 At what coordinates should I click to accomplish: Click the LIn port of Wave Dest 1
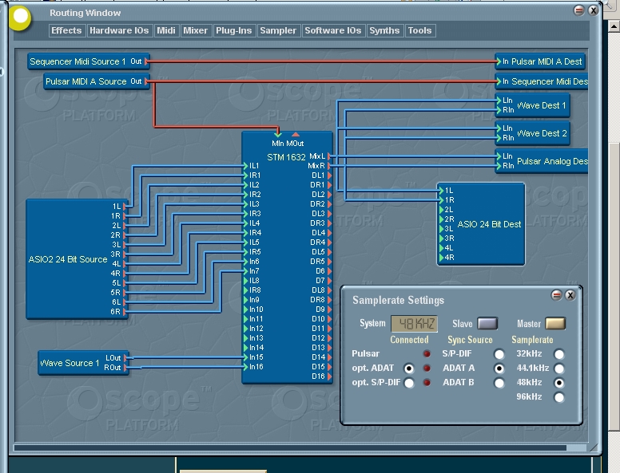499,101
